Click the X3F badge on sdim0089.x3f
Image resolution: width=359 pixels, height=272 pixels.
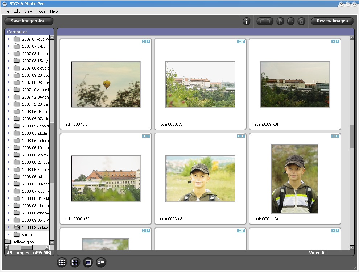(335, 42)
